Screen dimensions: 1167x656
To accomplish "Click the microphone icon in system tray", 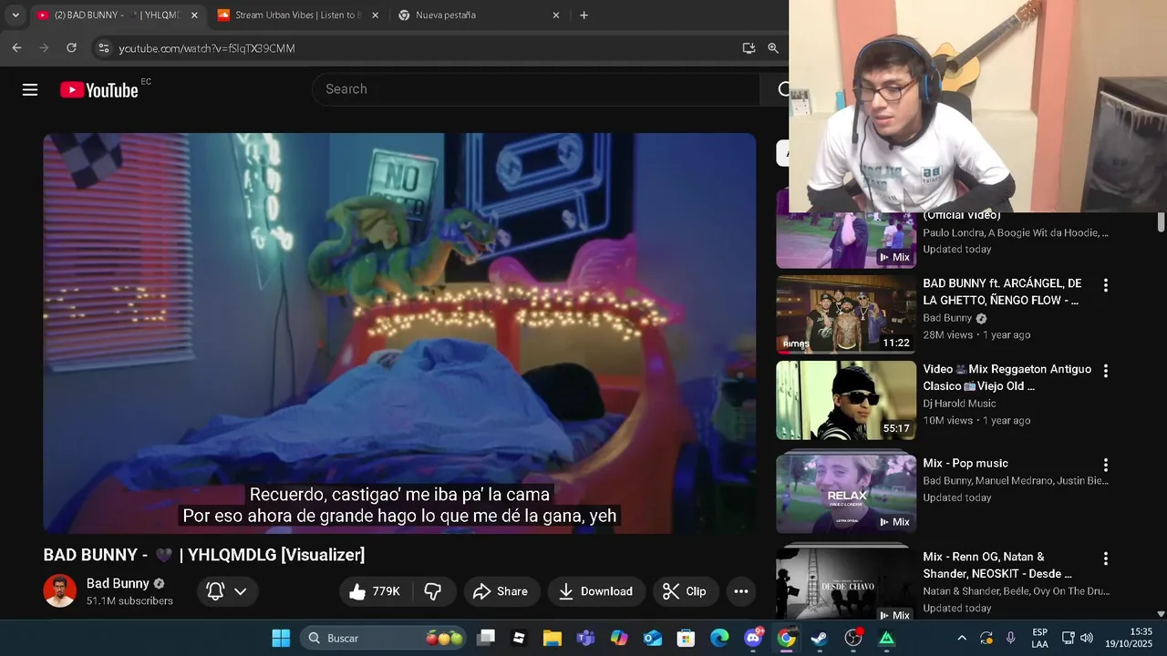I will click(1010, 638).
